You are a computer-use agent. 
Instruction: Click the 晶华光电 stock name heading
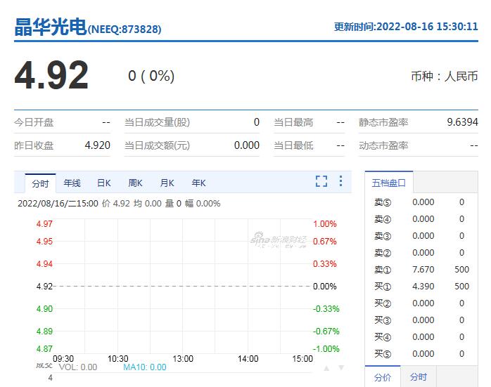[50, 27]
